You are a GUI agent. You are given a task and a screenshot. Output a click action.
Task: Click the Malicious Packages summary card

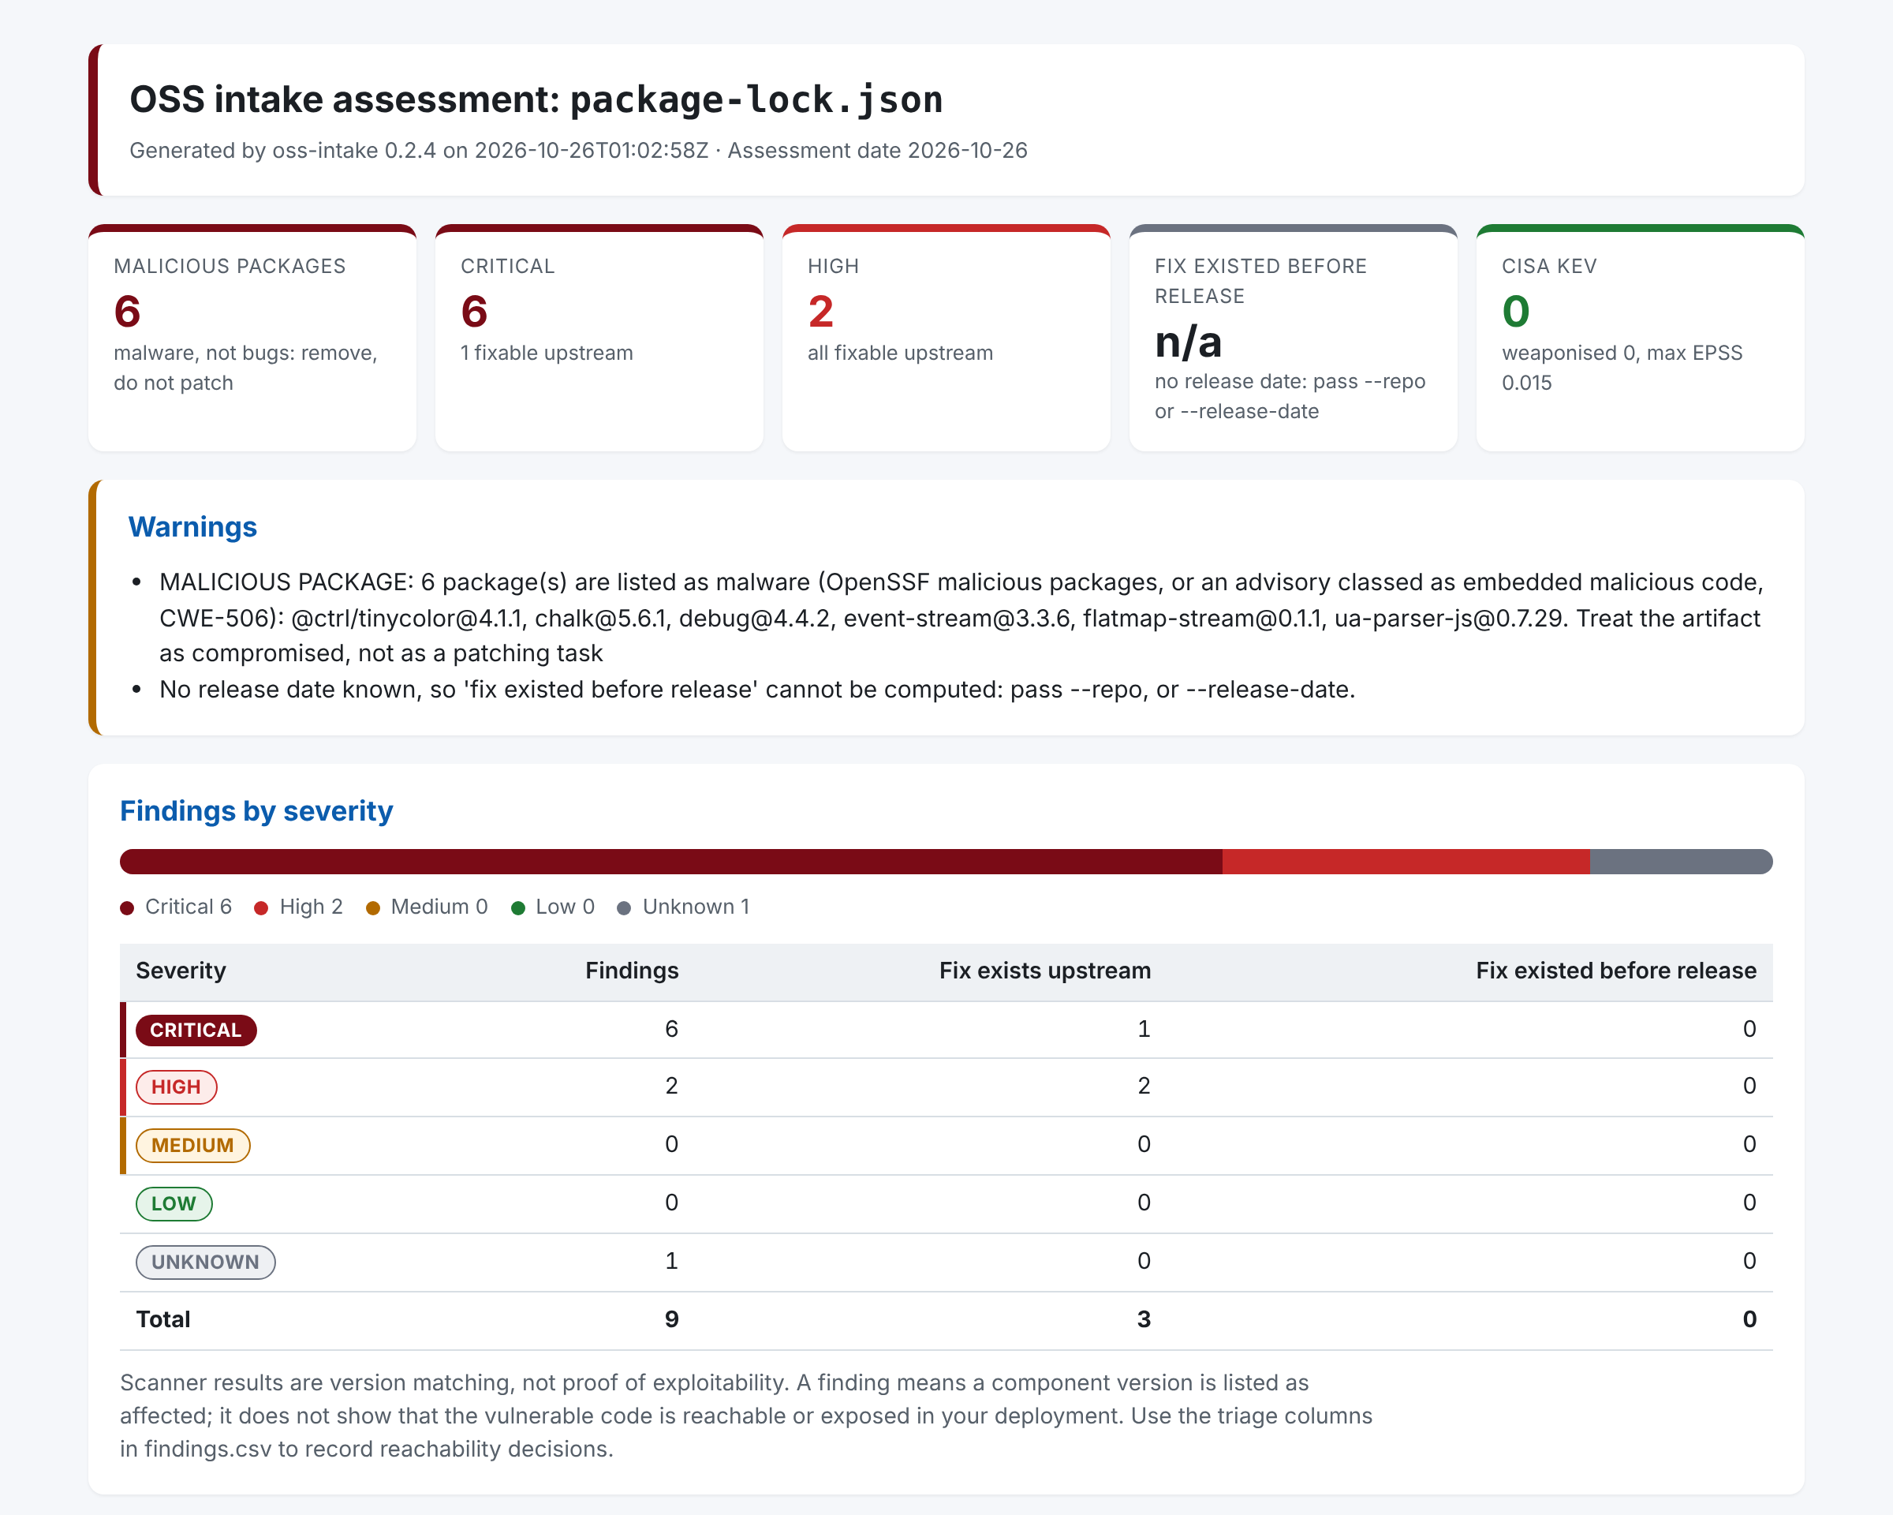tap(252, 339)
